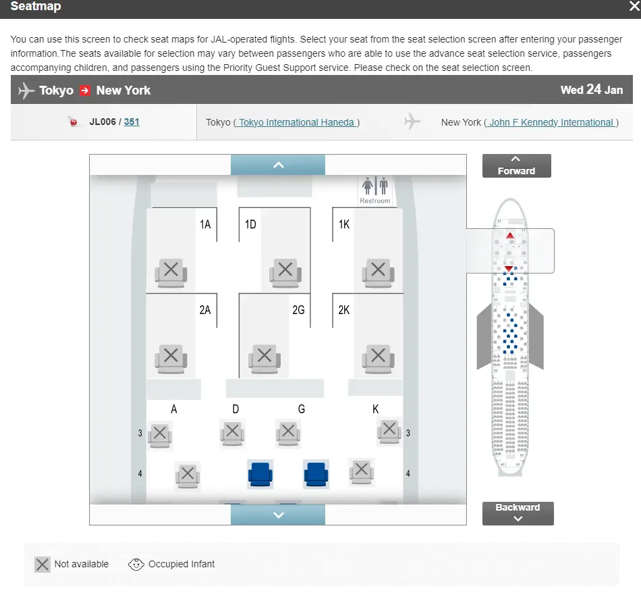This screenshot has width=641, height=595.
Task: Click the restroom icon on seat map
Action: (375, 189)
